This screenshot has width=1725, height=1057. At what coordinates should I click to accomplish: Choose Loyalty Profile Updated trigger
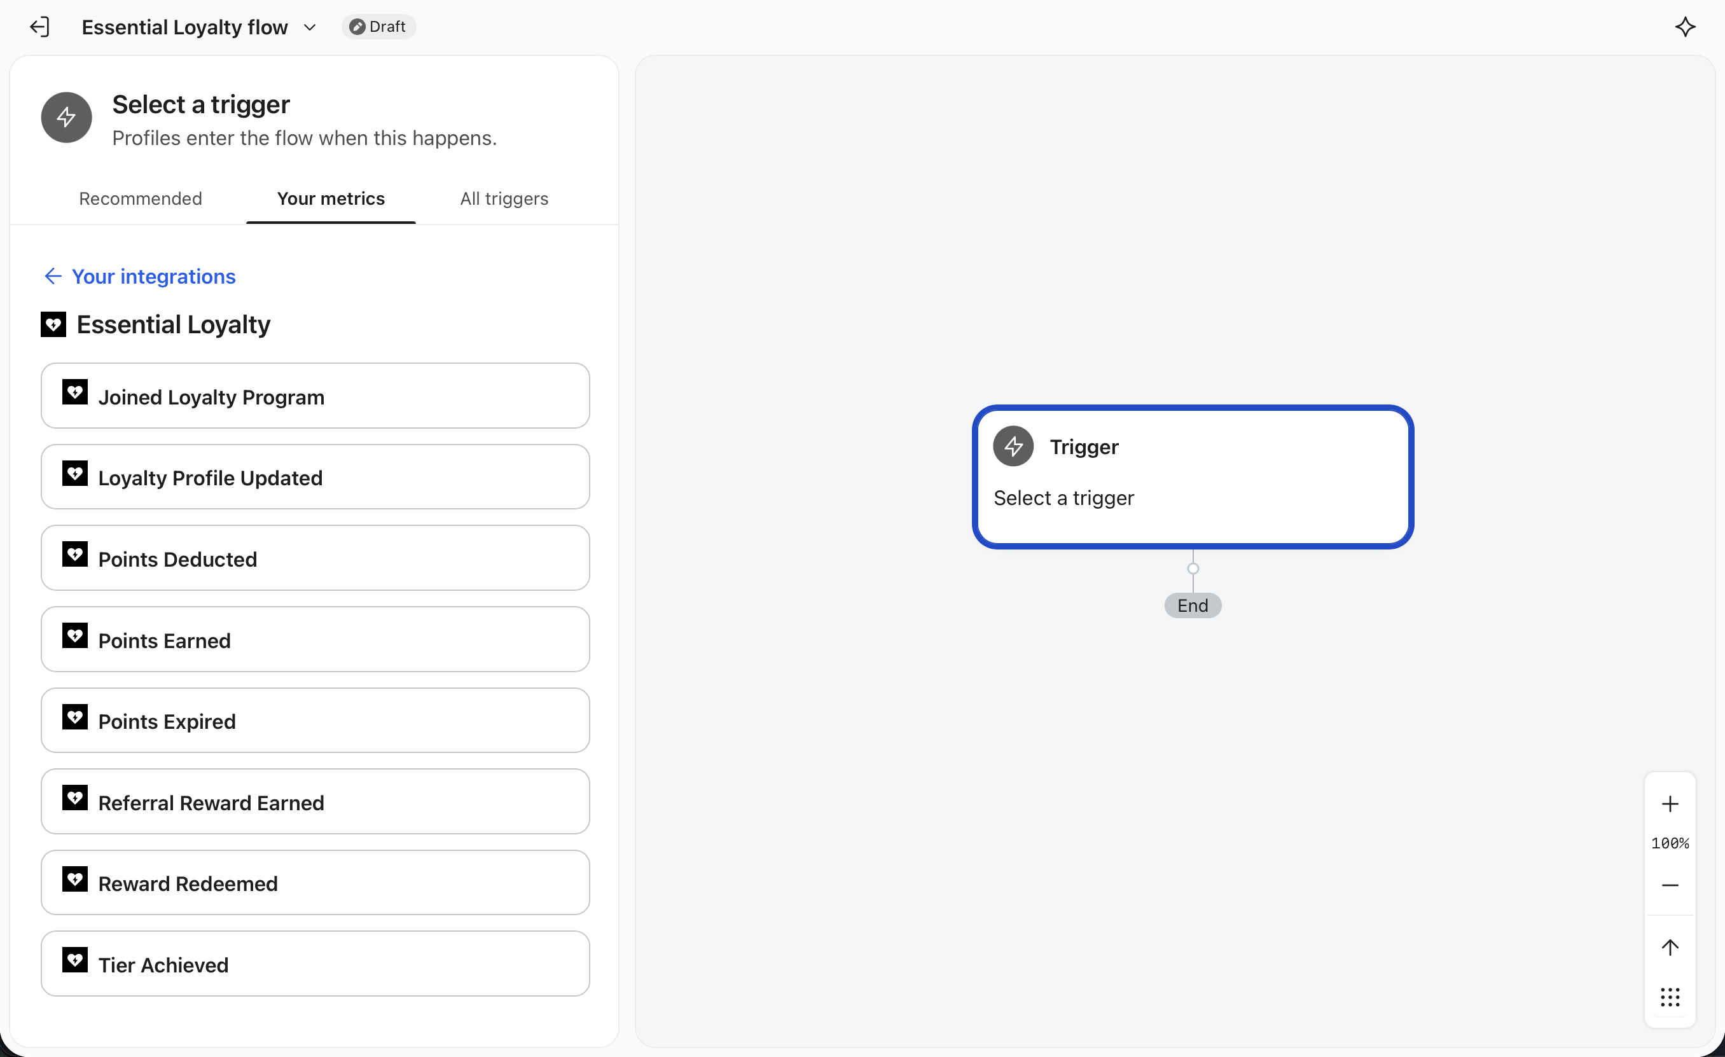coord(315,477)
